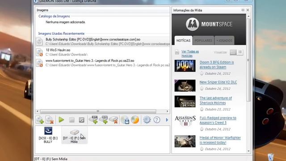Switch to list view
Screen dimensions: 286x161
click(240, 52)
